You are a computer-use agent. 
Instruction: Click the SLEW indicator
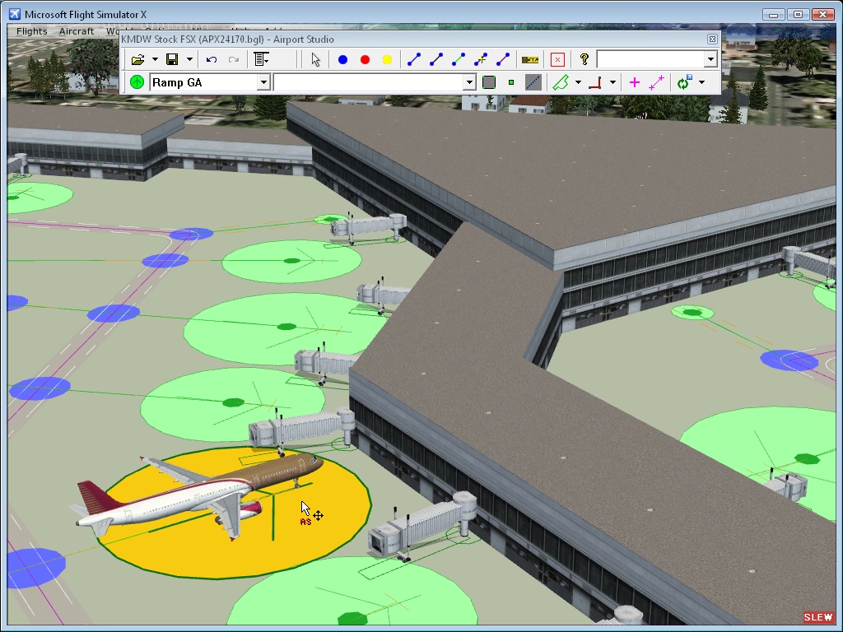tap(817, 617)
